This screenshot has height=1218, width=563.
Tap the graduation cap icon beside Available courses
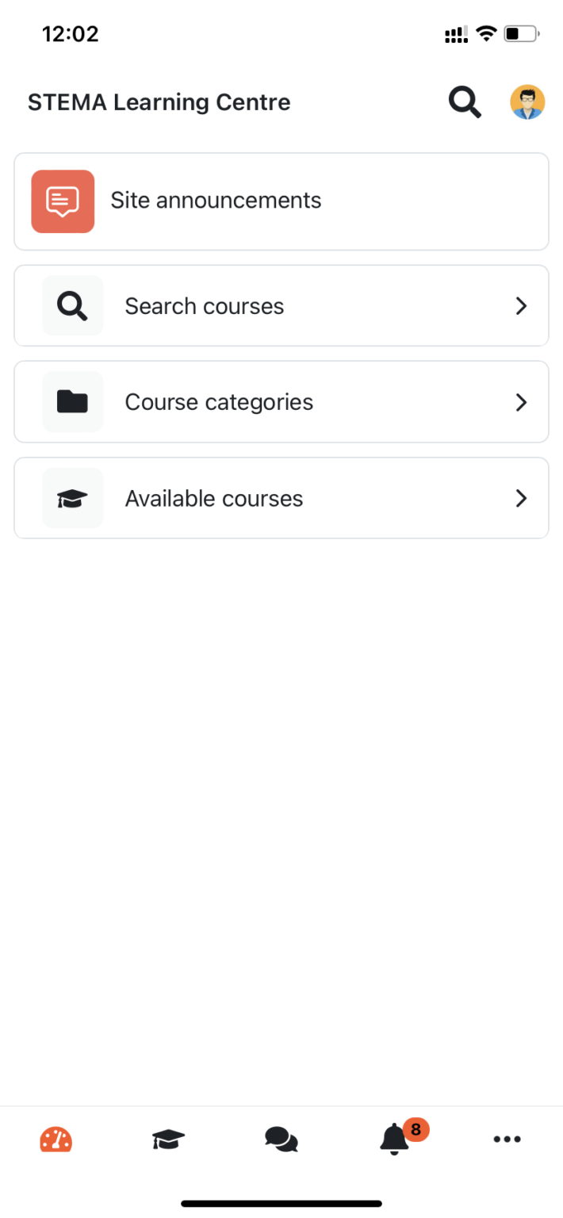pyautogui.click(x=73, y=499)
